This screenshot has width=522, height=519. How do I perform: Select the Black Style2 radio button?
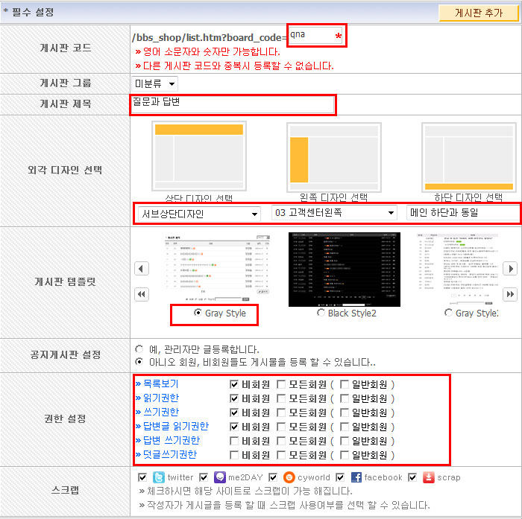(321, 313)
